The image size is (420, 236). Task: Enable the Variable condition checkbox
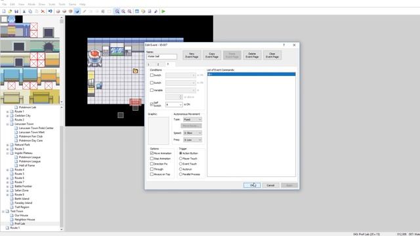(x=152, y=90)
